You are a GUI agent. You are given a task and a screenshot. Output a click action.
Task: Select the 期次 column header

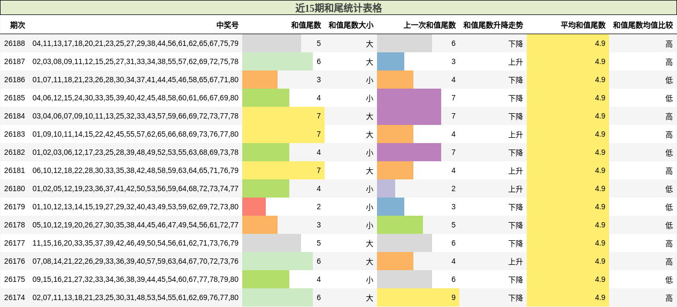pyautogui.click(x=18, y=25)
